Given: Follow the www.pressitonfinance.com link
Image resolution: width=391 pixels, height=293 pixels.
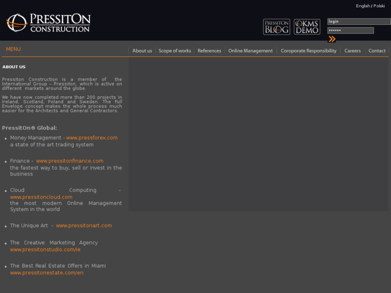Looking at the screenshot, I should coord(69,161).
